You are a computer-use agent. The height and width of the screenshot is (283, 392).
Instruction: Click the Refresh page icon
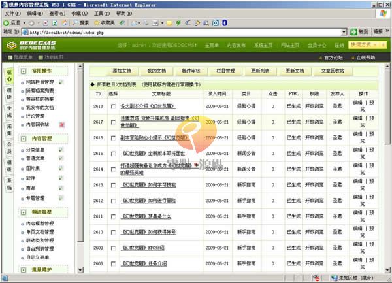55,23
